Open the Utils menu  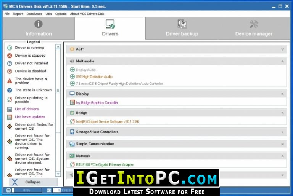(48, 14)
